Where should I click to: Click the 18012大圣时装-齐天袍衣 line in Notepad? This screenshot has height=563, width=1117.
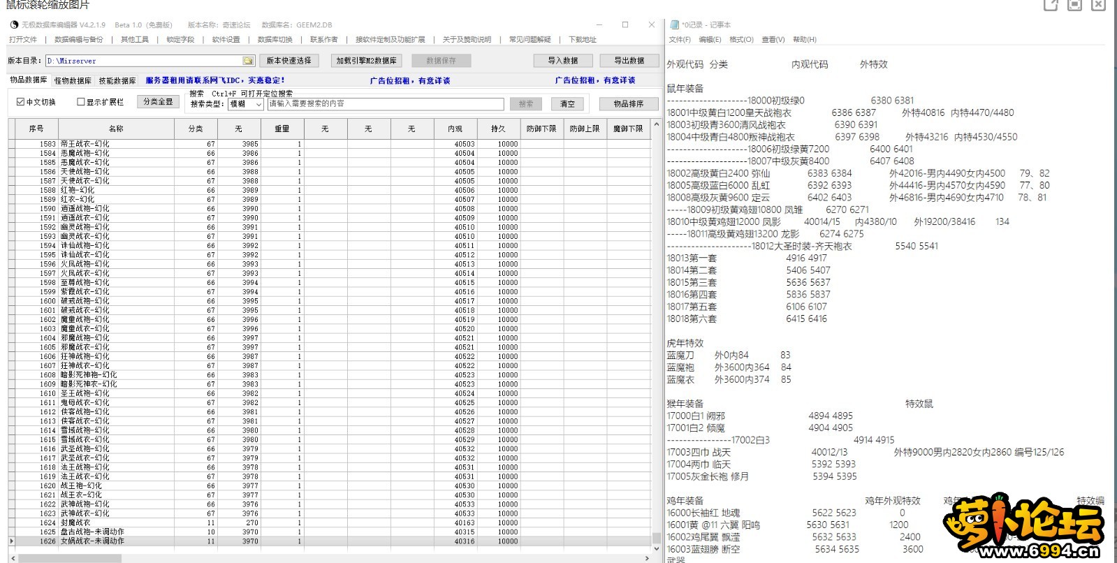(x=801, y=246)
